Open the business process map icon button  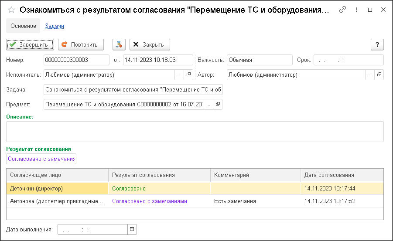[x=119, y=44]
